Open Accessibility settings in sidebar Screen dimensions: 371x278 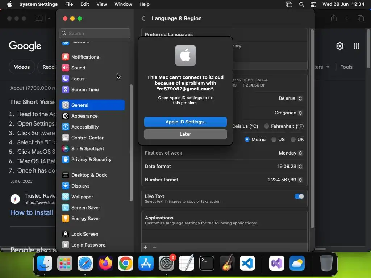coord(92,127)
